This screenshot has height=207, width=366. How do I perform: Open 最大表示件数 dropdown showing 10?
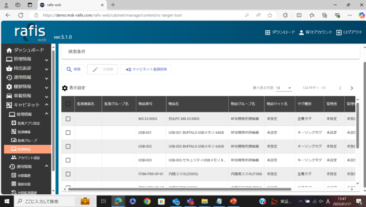284,88
